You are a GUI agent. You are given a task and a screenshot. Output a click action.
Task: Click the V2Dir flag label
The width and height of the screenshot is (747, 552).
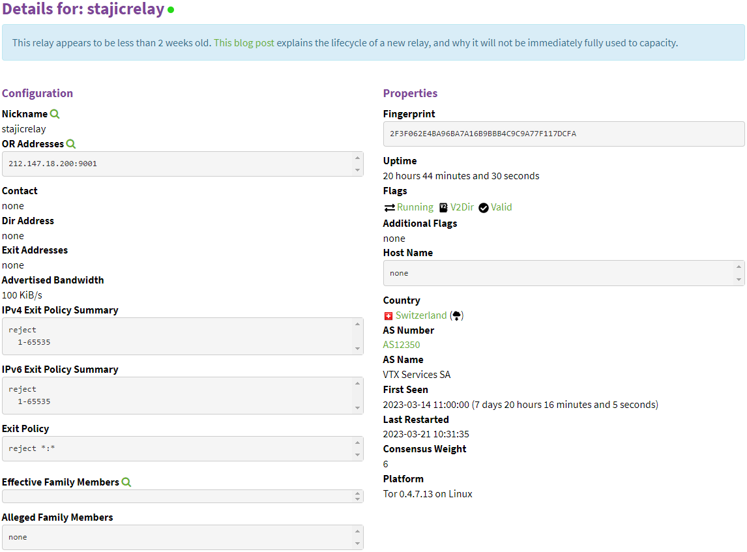coord(462,207)
